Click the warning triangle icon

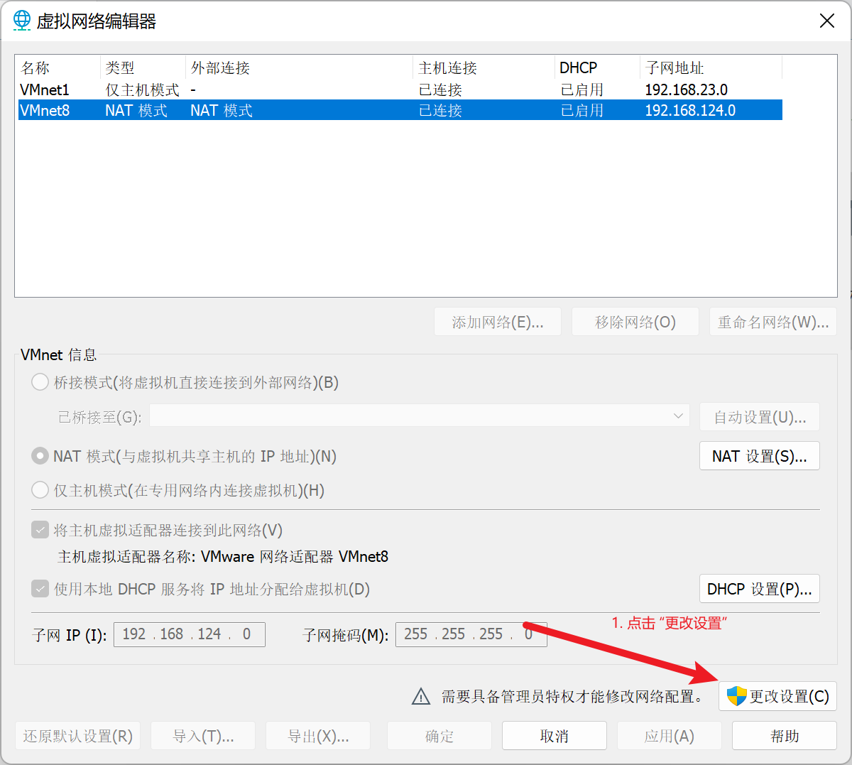point(421,697)
